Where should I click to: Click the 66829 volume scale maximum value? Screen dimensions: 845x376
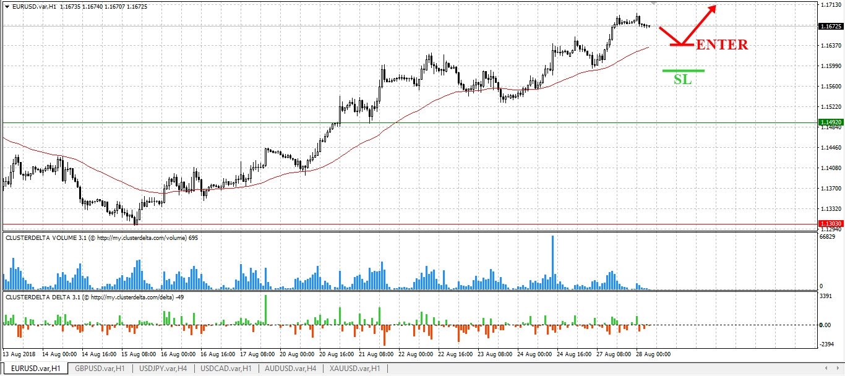[x=827, y=237]
